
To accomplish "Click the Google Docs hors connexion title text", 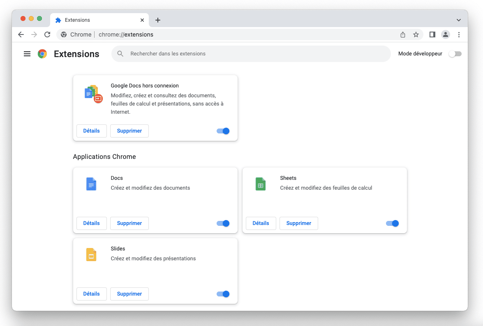I will pyautogui.click(x=145, y=86).
